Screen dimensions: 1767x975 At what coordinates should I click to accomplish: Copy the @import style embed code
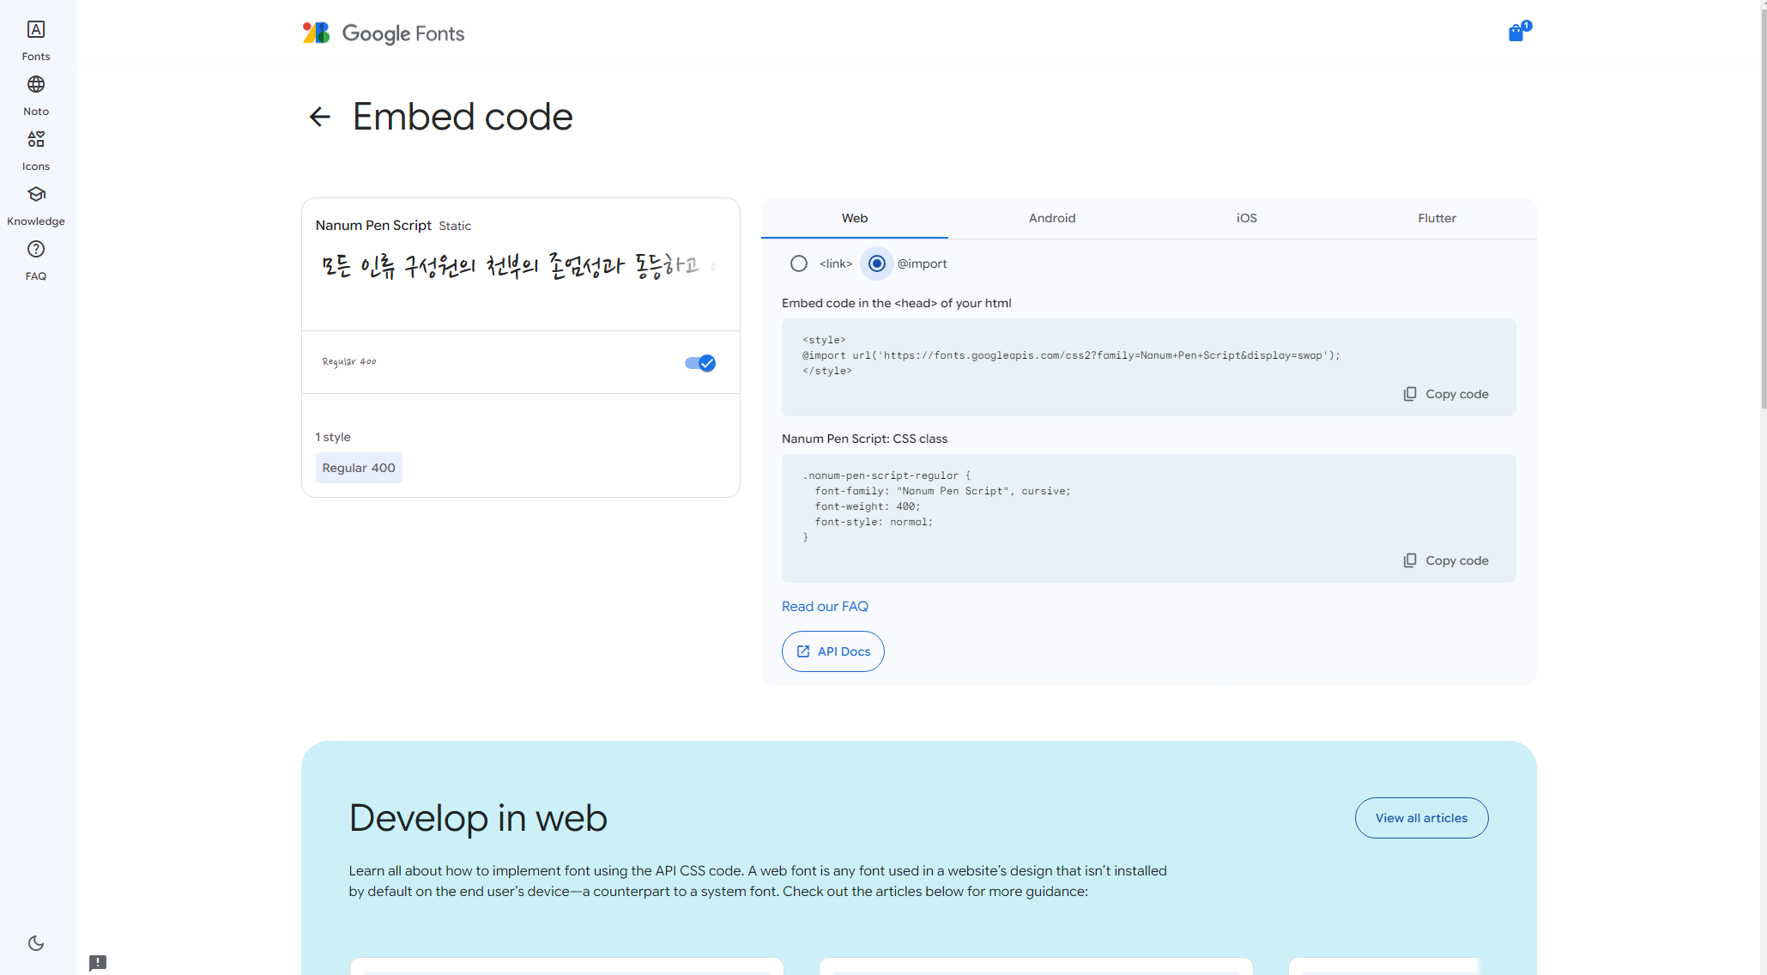click(1446, 394)
